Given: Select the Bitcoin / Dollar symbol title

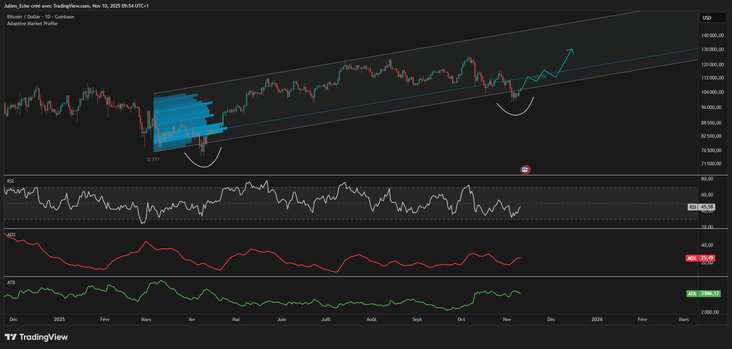Looking at the screenshot, I should click(x=40, y=17).
